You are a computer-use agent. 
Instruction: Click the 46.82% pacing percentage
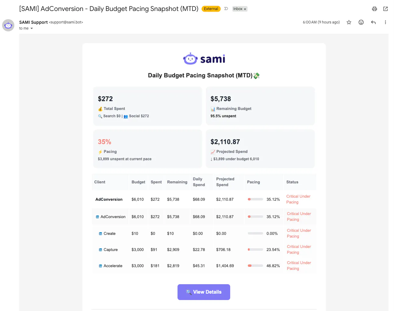pyautogui.click(x=273, y=266)
